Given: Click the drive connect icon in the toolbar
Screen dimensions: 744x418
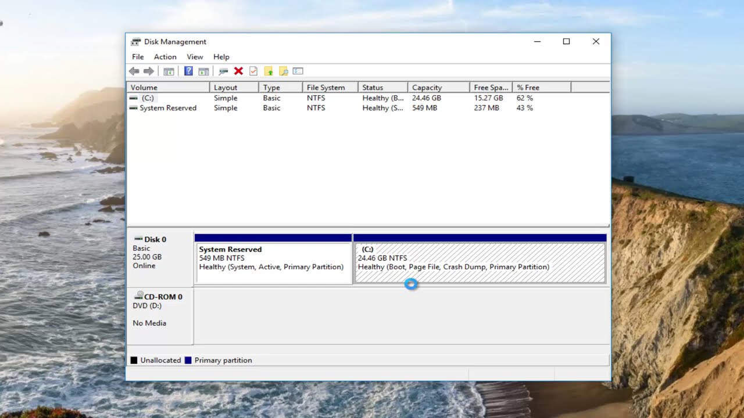Looking at the screenshot, I should pos(223,71).
